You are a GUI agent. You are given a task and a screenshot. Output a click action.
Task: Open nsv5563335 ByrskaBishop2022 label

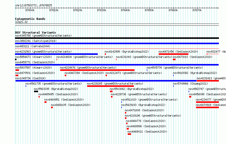[56, 89]
